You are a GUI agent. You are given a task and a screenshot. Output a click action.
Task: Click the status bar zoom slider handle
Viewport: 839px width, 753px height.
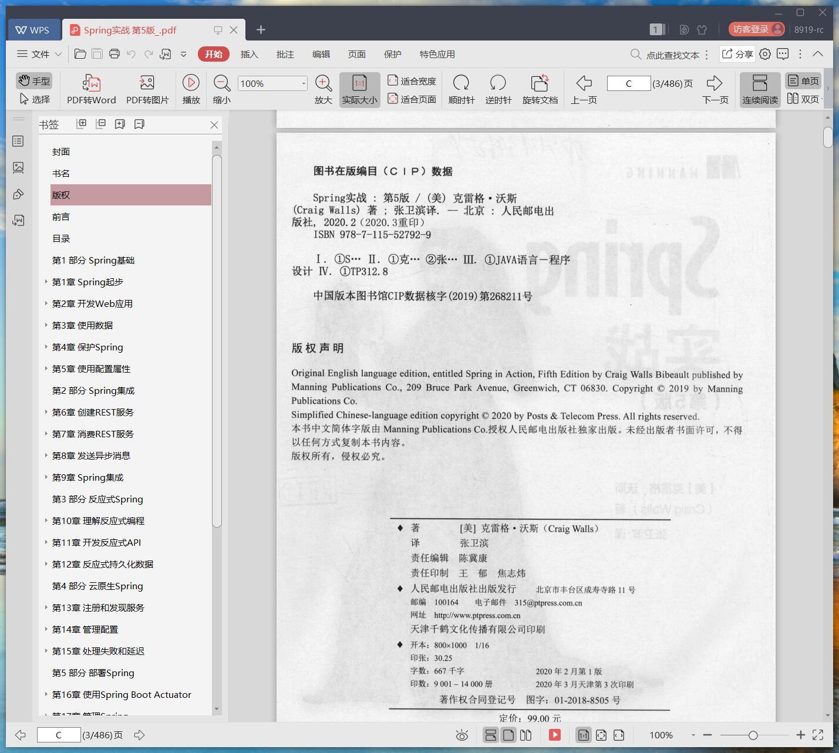[753, 735]
